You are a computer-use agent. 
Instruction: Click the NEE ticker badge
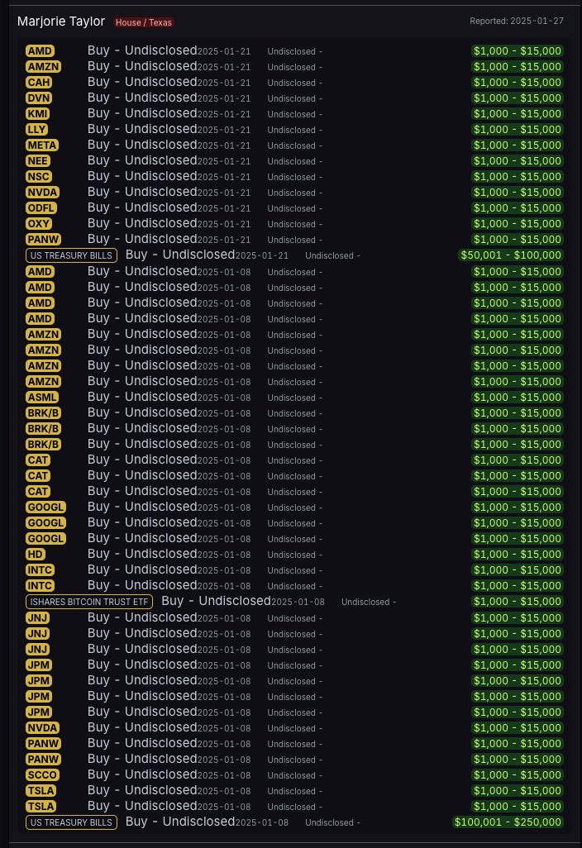coord(38,160)
